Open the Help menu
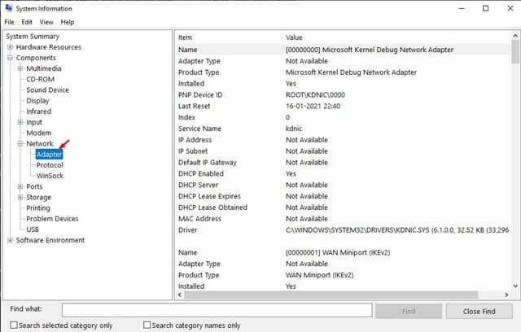The image size is (521, 332). pos(68,22)
